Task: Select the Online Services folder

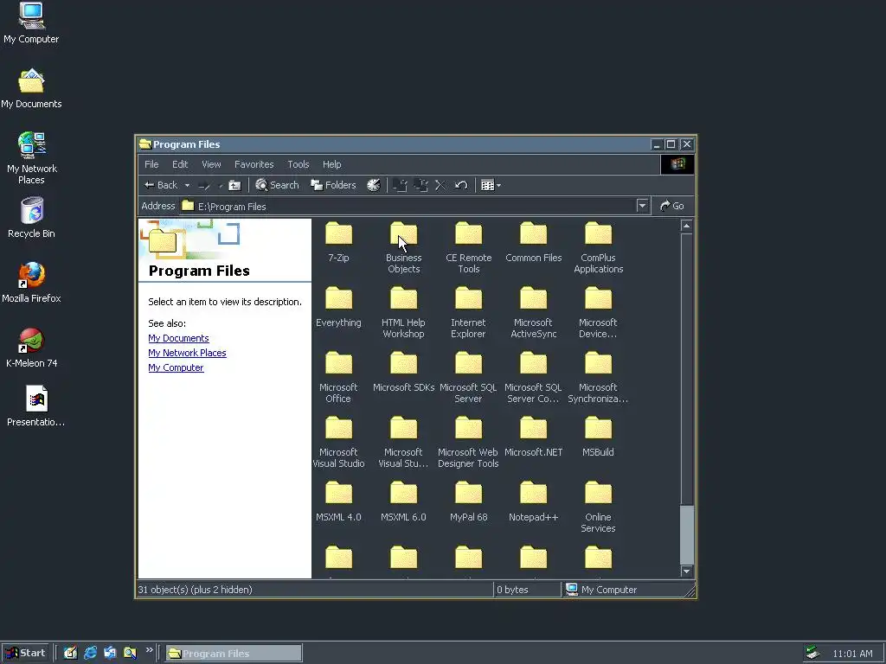Action: point(599,507)
